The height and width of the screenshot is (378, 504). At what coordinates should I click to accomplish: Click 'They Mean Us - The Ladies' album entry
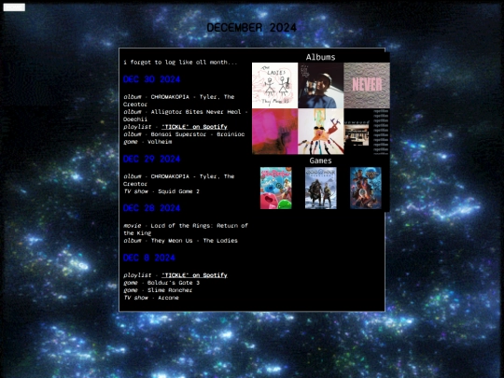click(x=180, y=241)
